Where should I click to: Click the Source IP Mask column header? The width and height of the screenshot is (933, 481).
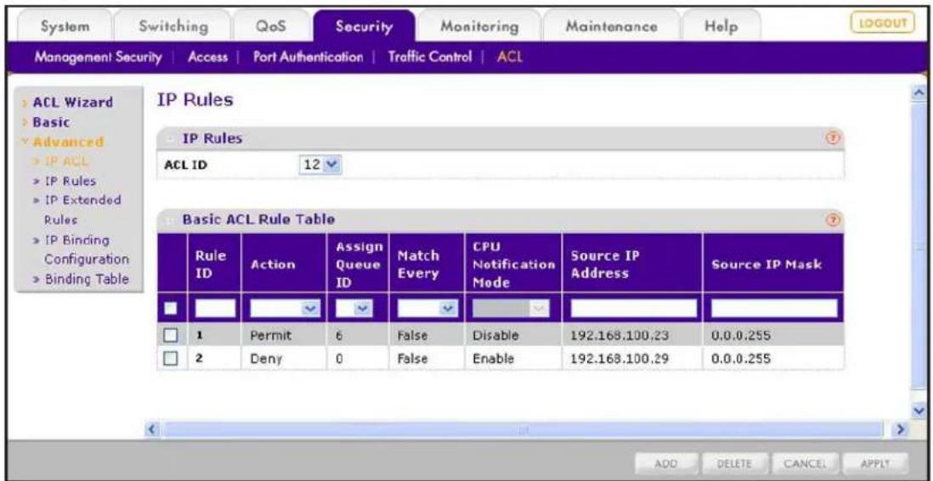click(x=773, y=265)
